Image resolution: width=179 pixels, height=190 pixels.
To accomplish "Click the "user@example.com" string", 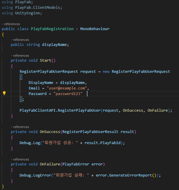I will click(x=67, y=88).
